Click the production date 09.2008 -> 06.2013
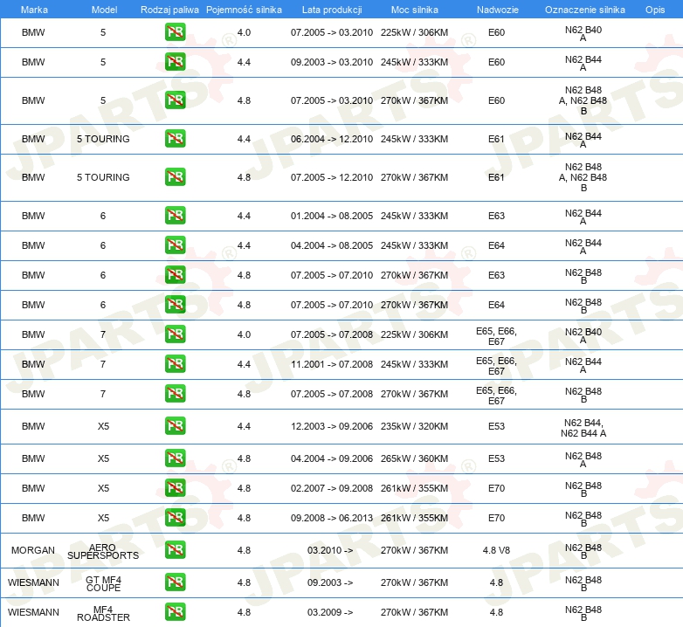 (332, 518)
